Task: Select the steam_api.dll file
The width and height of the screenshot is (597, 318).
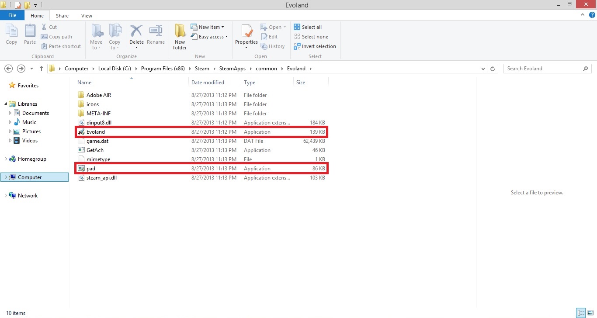Action: coord(201,178)
